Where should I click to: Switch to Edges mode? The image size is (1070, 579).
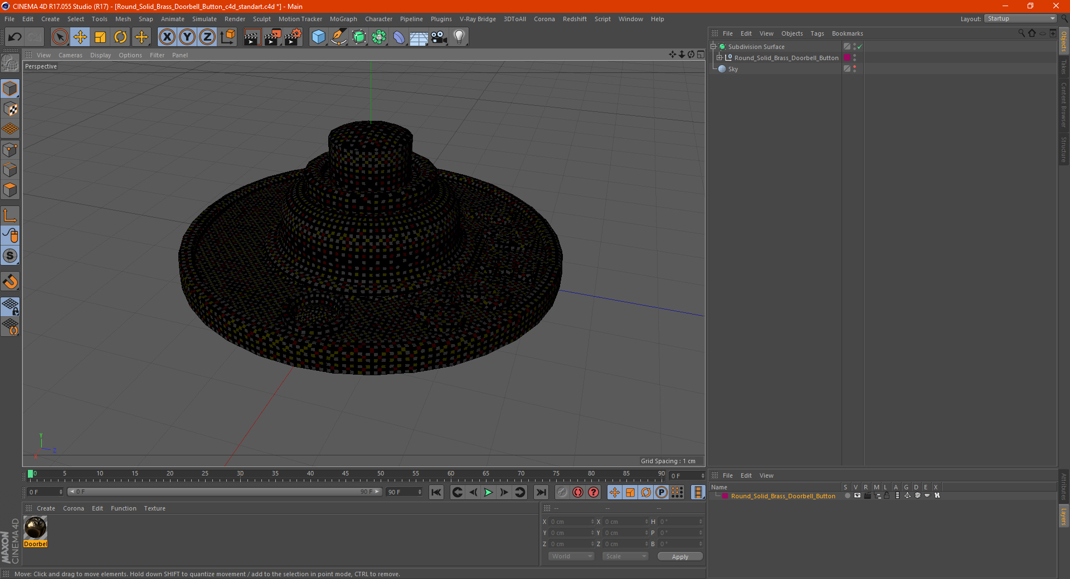tap(10, 170)
